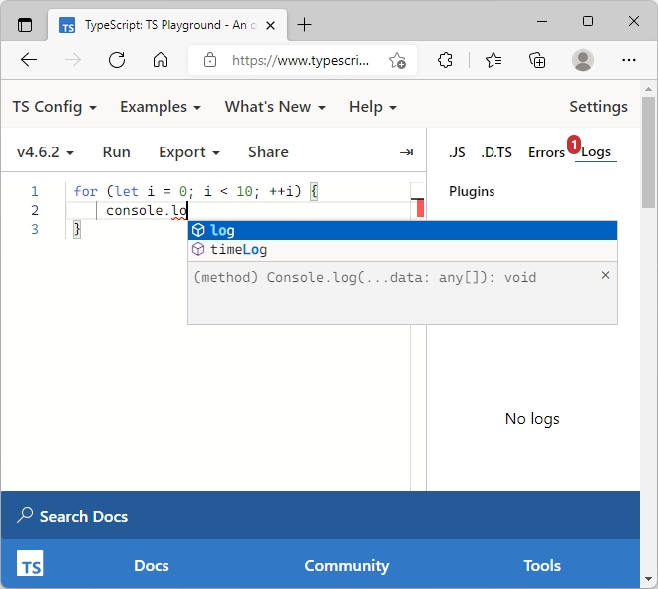Switch to the Errors tab

(x=546, y=152)
